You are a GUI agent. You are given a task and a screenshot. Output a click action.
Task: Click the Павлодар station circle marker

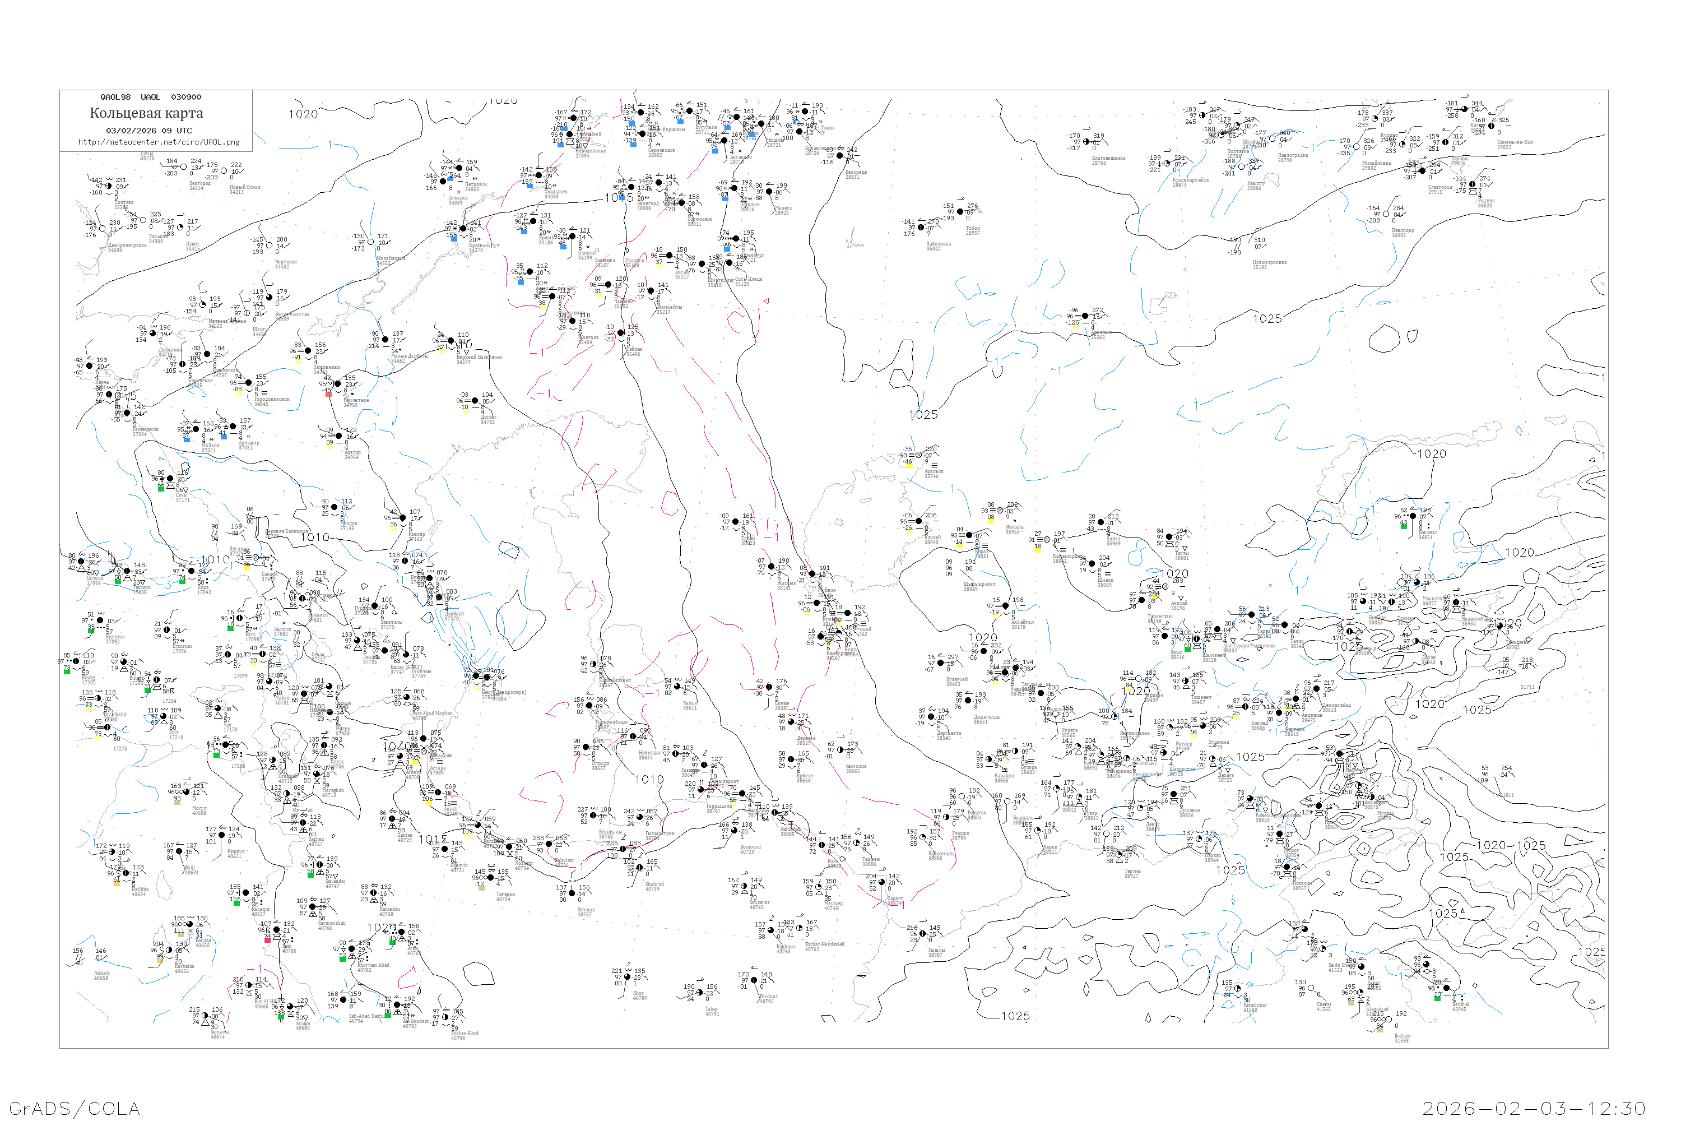pos(1386,213)
